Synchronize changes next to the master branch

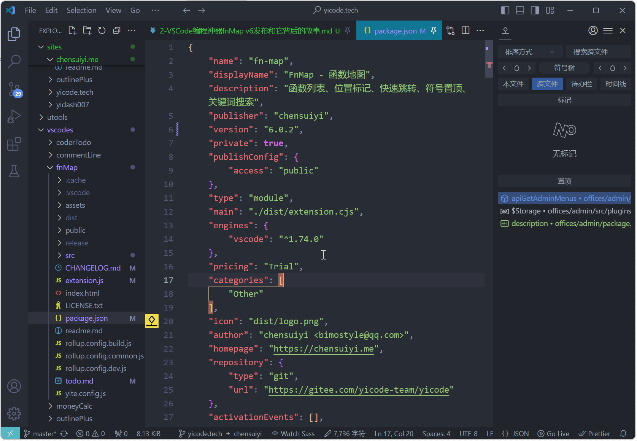coord(64,434)
